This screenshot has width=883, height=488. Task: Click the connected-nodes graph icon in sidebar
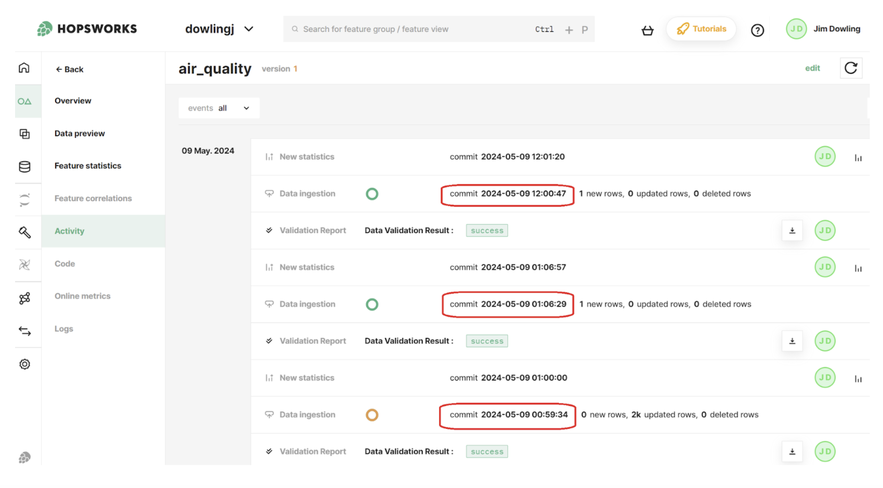pyautogui.click(x=24, y=298)
